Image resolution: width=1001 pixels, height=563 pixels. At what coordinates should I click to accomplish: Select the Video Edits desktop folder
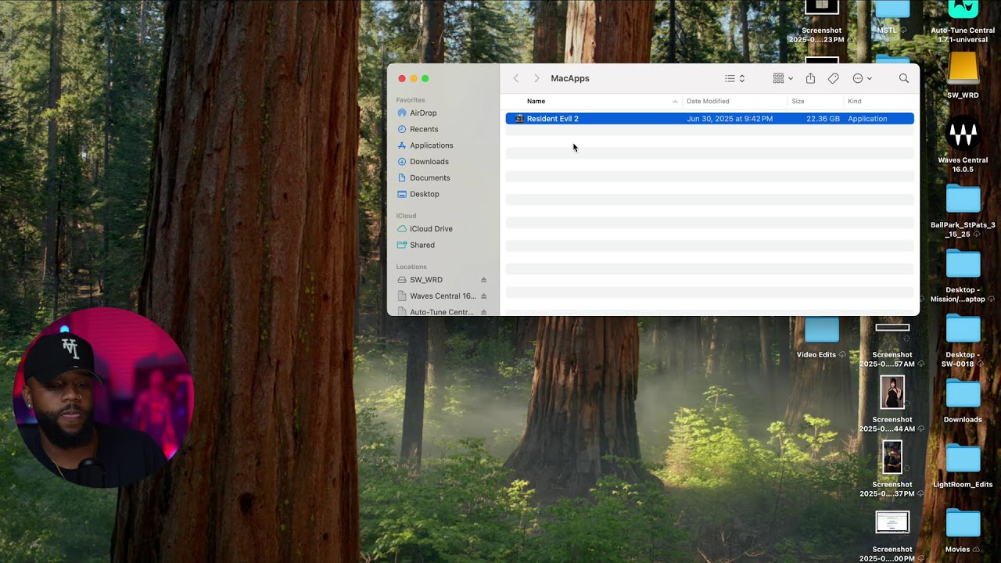821,330
